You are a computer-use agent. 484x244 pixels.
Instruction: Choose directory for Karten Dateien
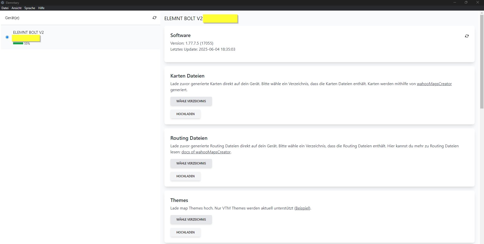click(191, 101)
